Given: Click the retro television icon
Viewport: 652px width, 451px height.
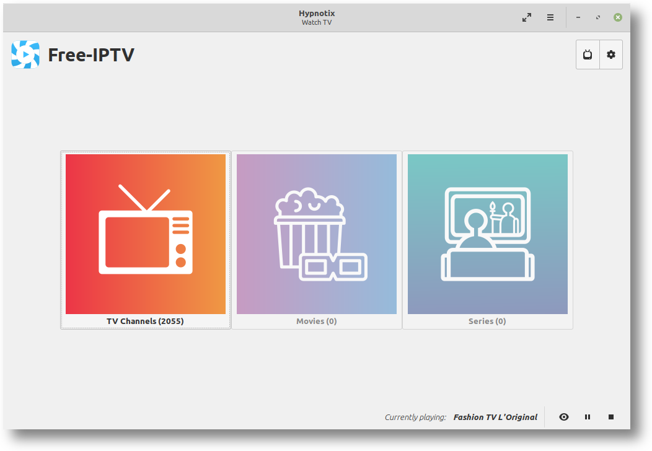Looking at the screenshot, I should (x=146, y=229).
